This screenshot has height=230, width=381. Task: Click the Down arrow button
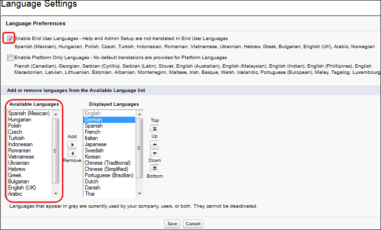click(154, 153)
